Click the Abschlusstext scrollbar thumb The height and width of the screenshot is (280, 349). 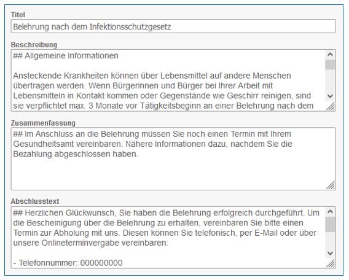330,225
